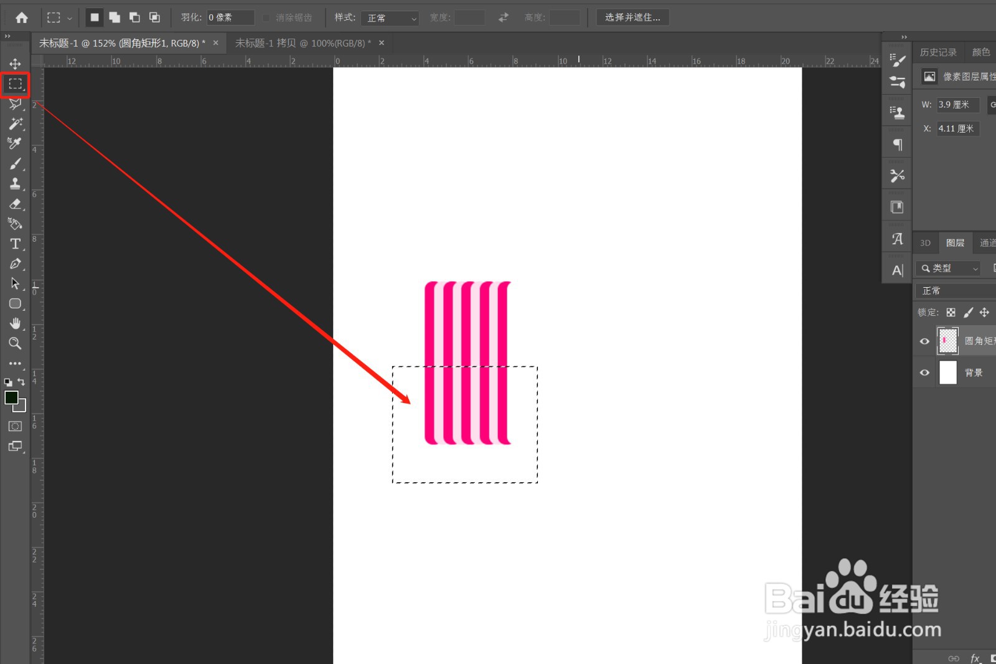Select the Rectangular Marquee tool
The width and height of the screenshot is (996, 664).
pos(15,84)
